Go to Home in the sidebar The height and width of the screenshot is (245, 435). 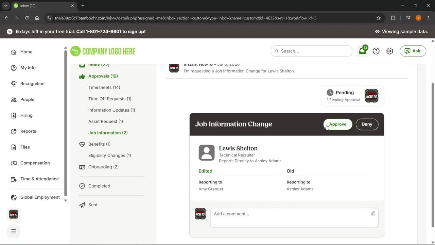coord(26,52)
